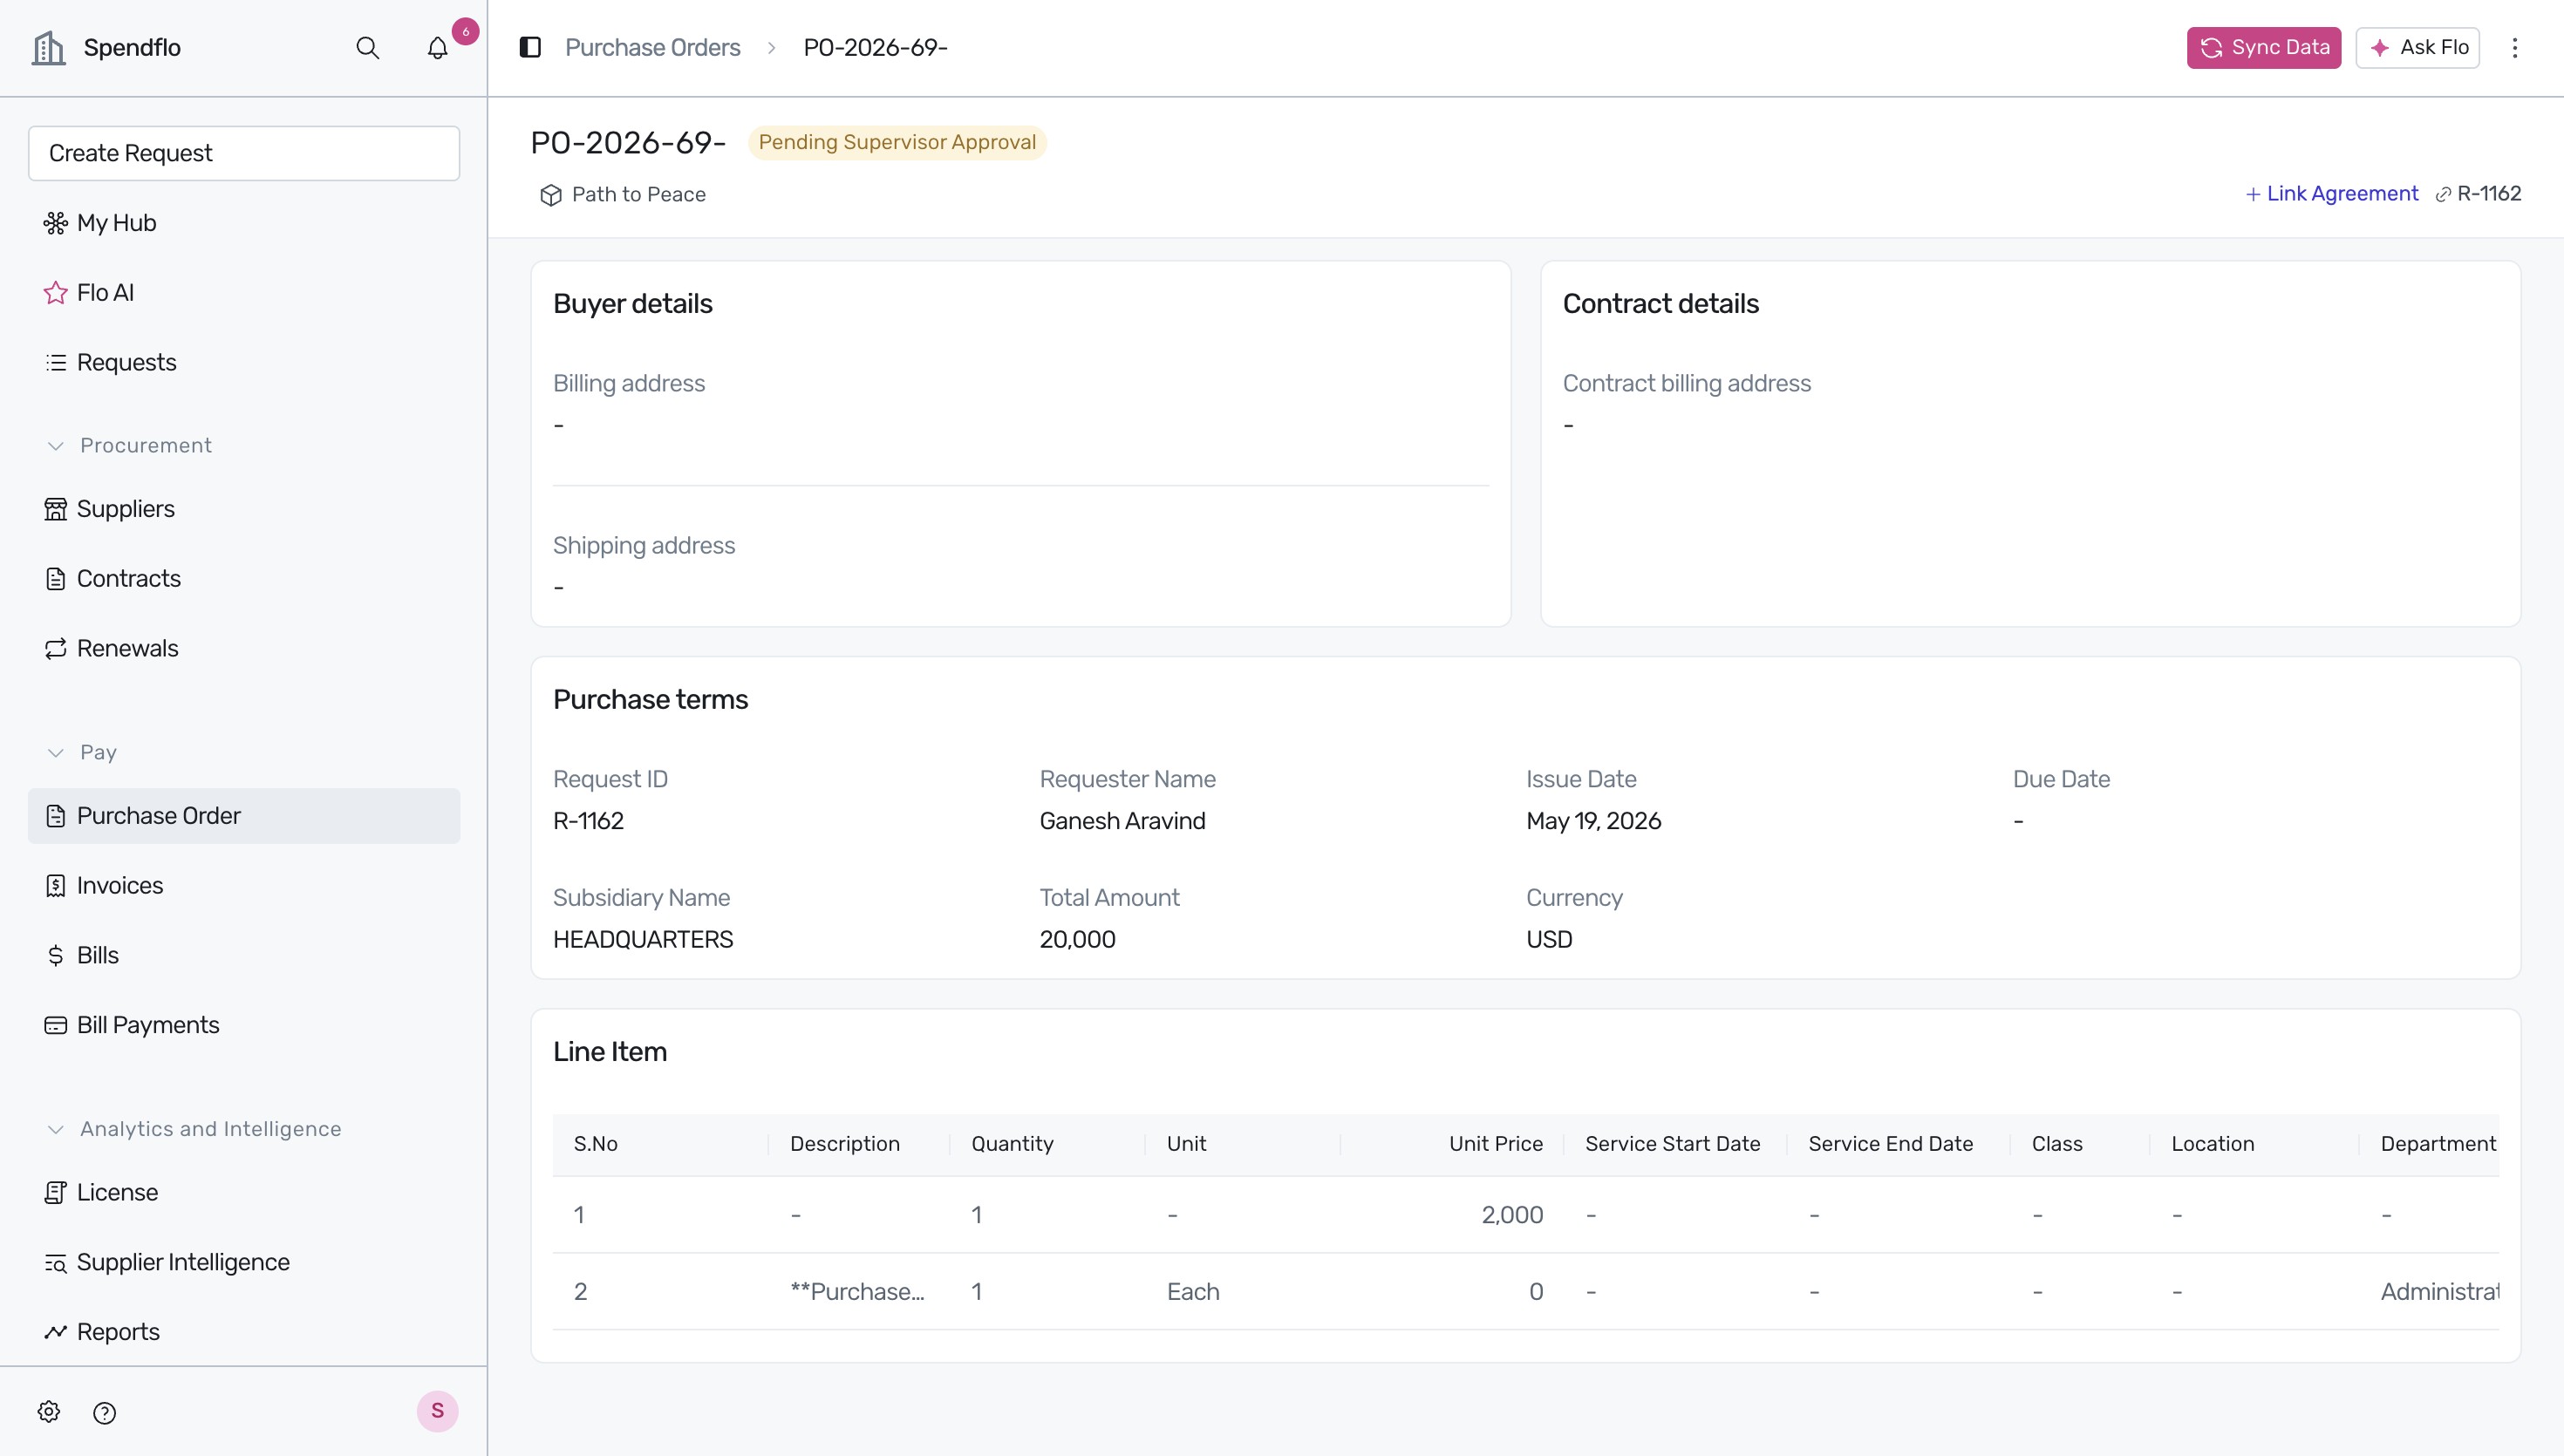Click PO-2026-69- breadcrumb item
2564x1456 pixels.
coord(875,48)
